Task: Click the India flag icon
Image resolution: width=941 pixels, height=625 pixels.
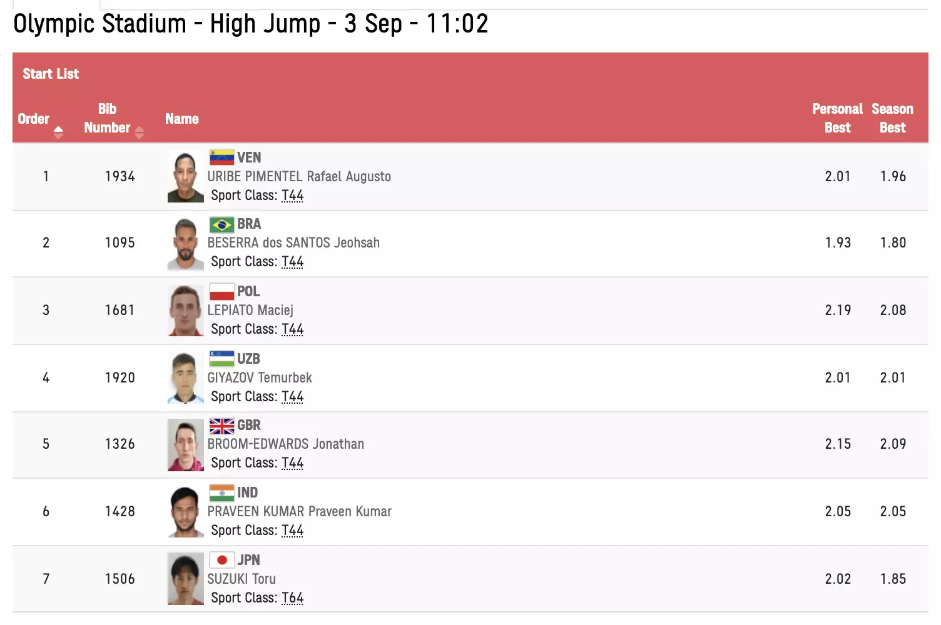Action: click(x=221, y=493)
